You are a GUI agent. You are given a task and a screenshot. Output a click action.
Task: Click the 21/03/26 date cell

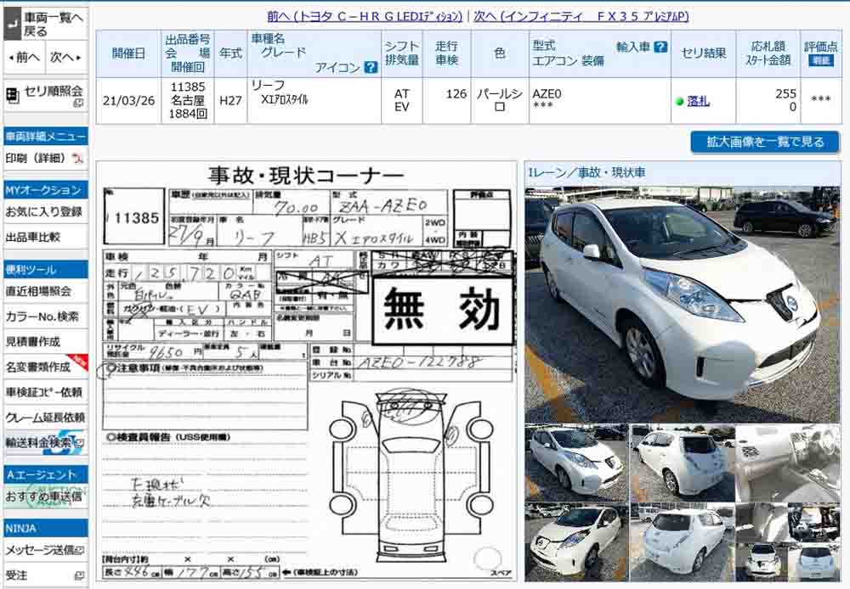coord(128,101)
